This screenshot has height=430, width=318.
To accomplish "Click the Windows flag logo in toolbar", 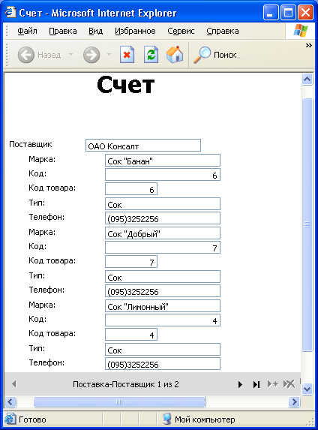I will click(x=301, y=31).
